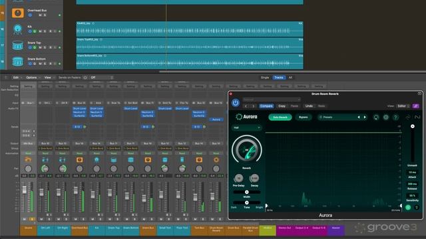Switch mixer to Single view
Viewport: 426px width, 239px height.
coord(265,78)
